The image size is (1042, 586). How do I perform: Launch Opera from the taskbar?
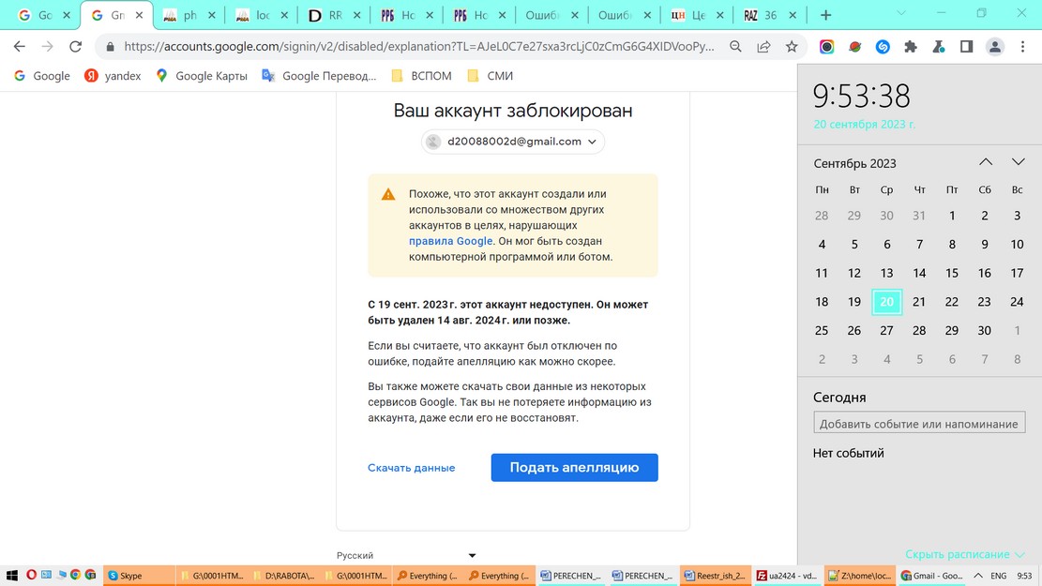pos(31,575)
